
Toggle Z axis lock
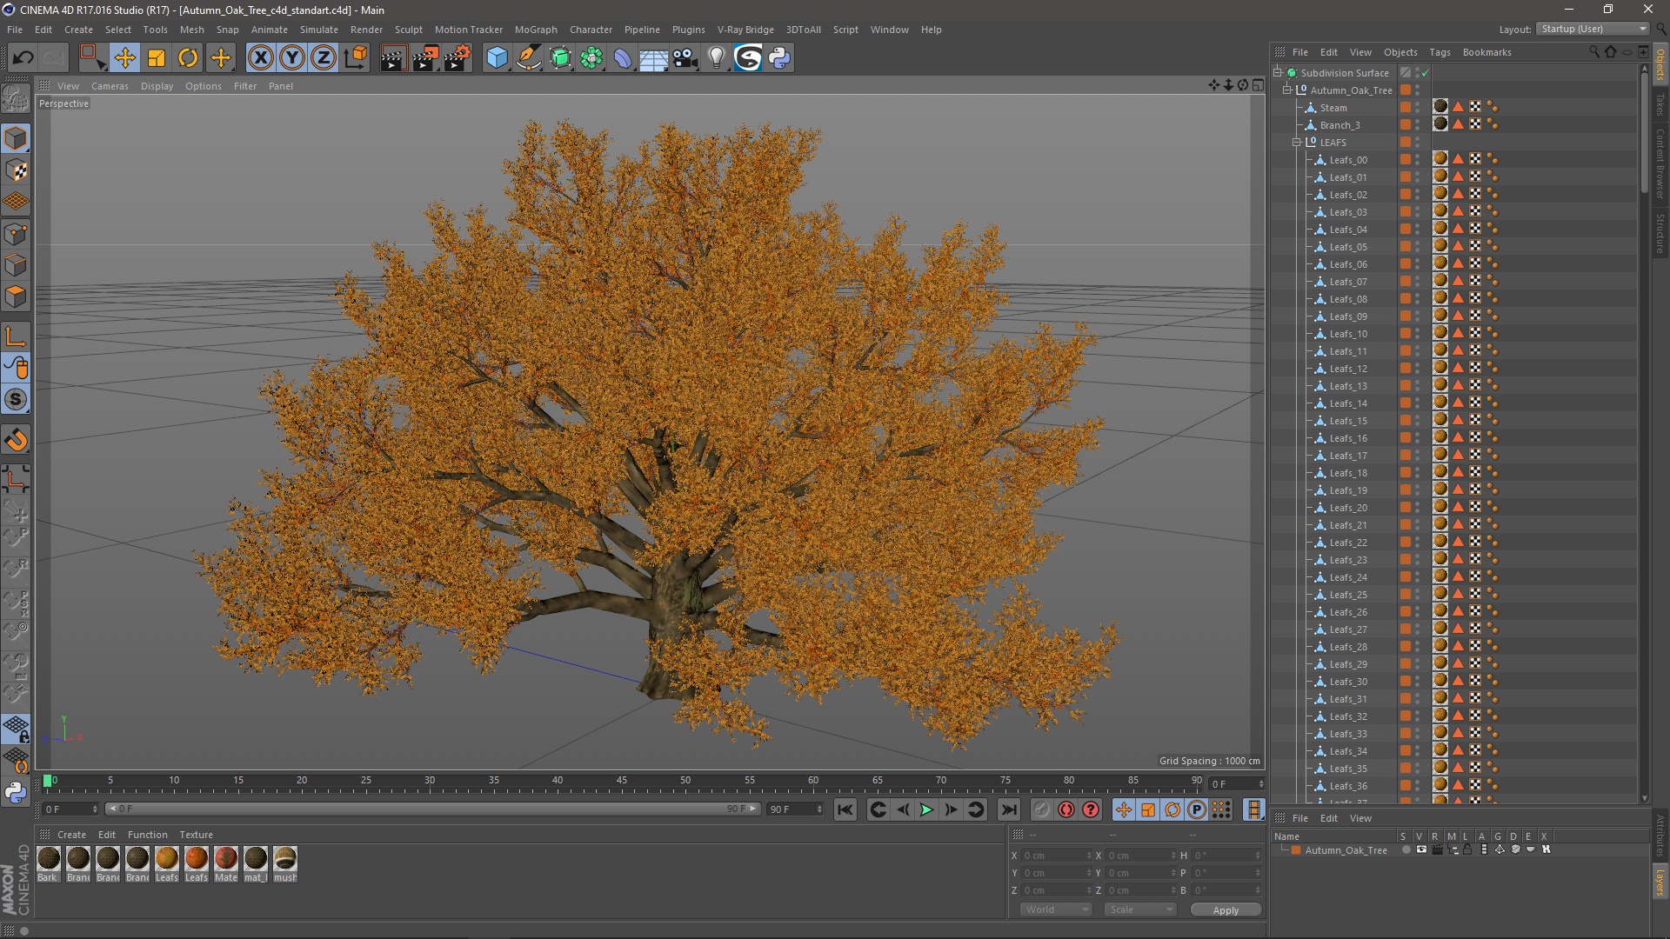point(324,58)
